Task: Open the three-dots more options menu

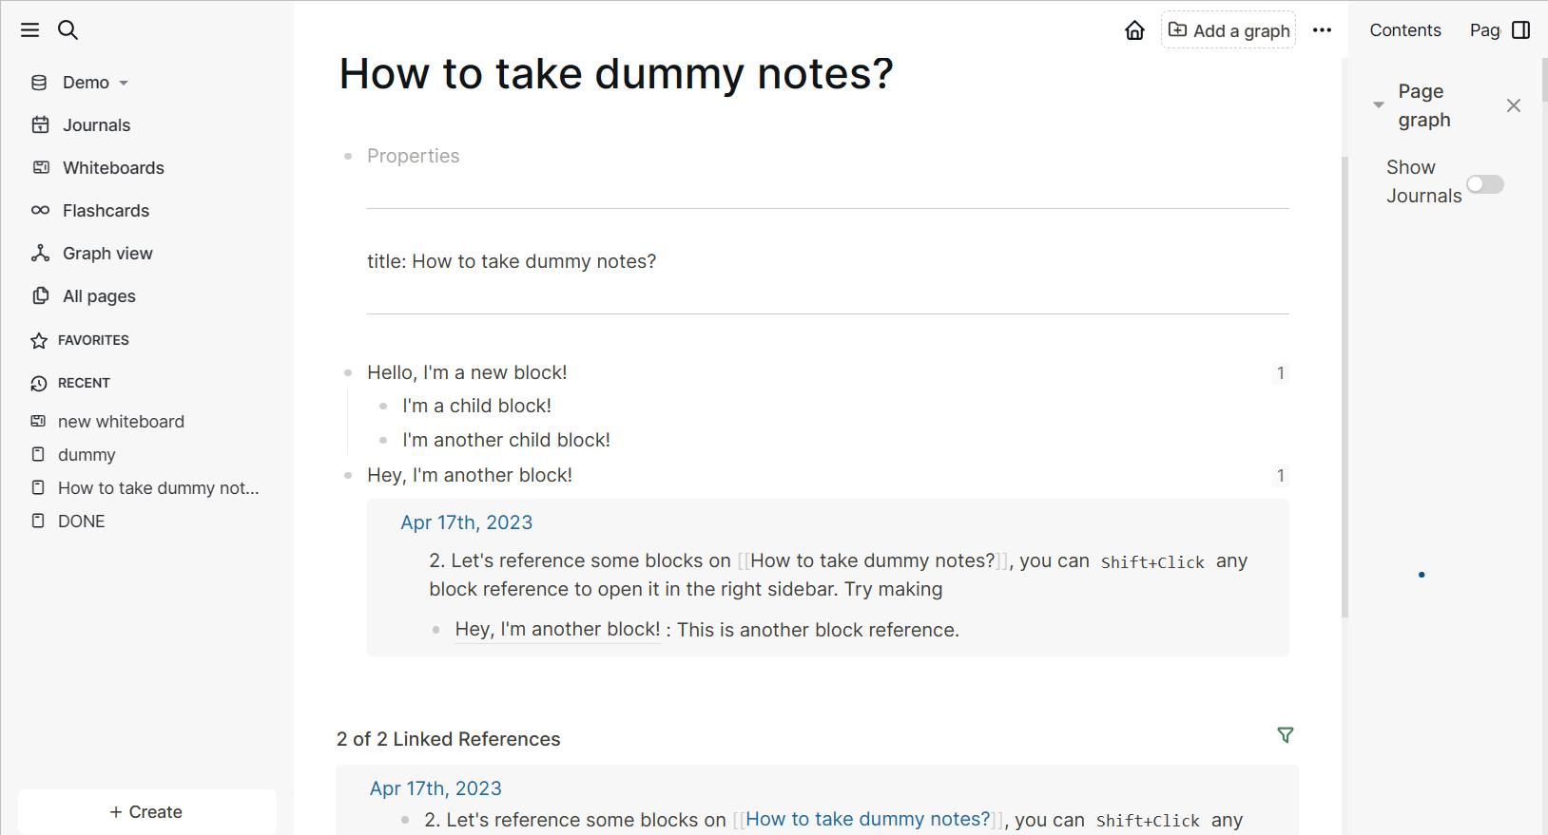Action: pos(1322,30)
